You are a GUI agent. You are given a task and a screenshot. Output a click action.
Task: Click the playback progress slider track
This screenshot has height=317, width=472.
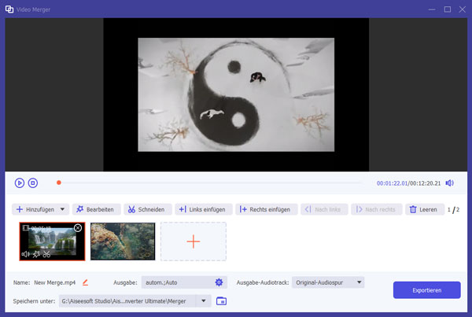coord(212,183)
